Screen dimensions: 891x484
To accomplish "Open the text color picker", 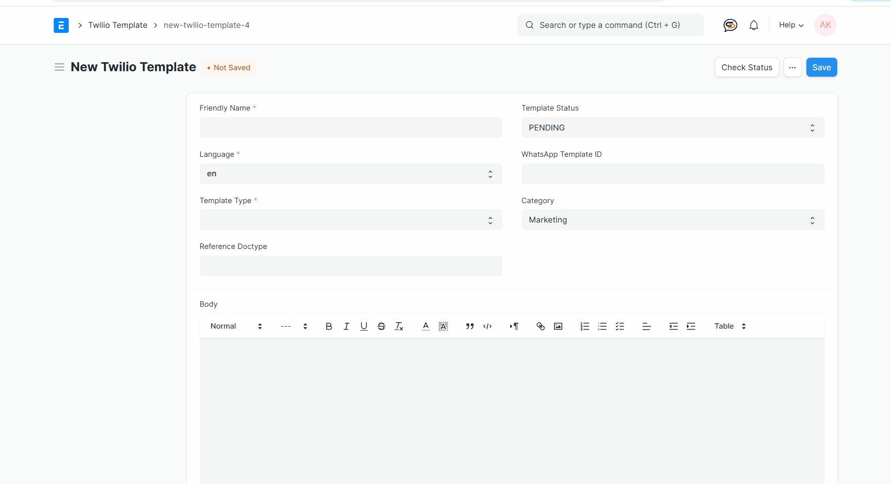I will [x=426, y=326].
